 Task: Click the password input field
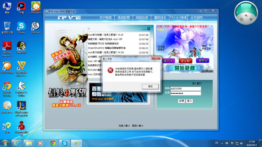coord(186,93)
